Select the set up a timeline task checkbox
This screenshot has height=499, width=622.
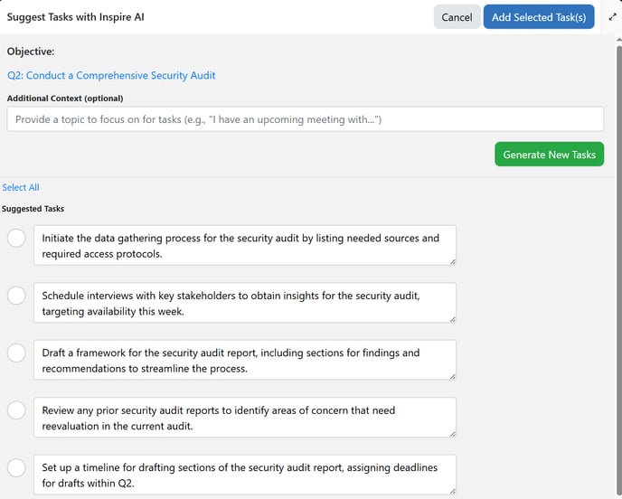coord(16,467)
